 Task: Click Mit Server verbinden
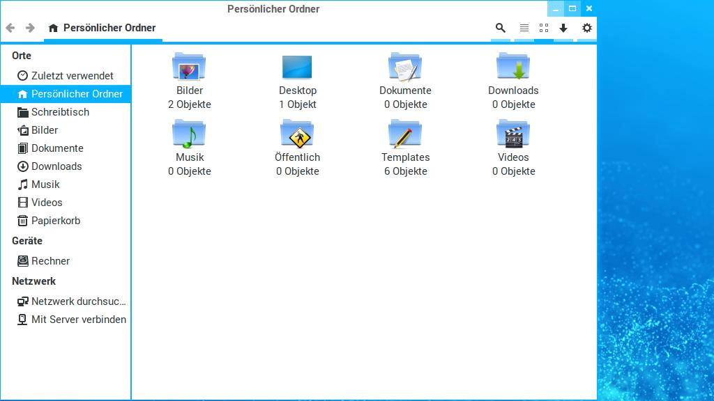point(78,320)
